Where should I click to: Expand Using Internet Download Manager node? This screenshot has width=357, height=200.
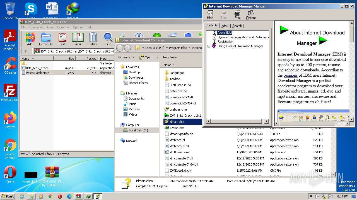[209, 46]
